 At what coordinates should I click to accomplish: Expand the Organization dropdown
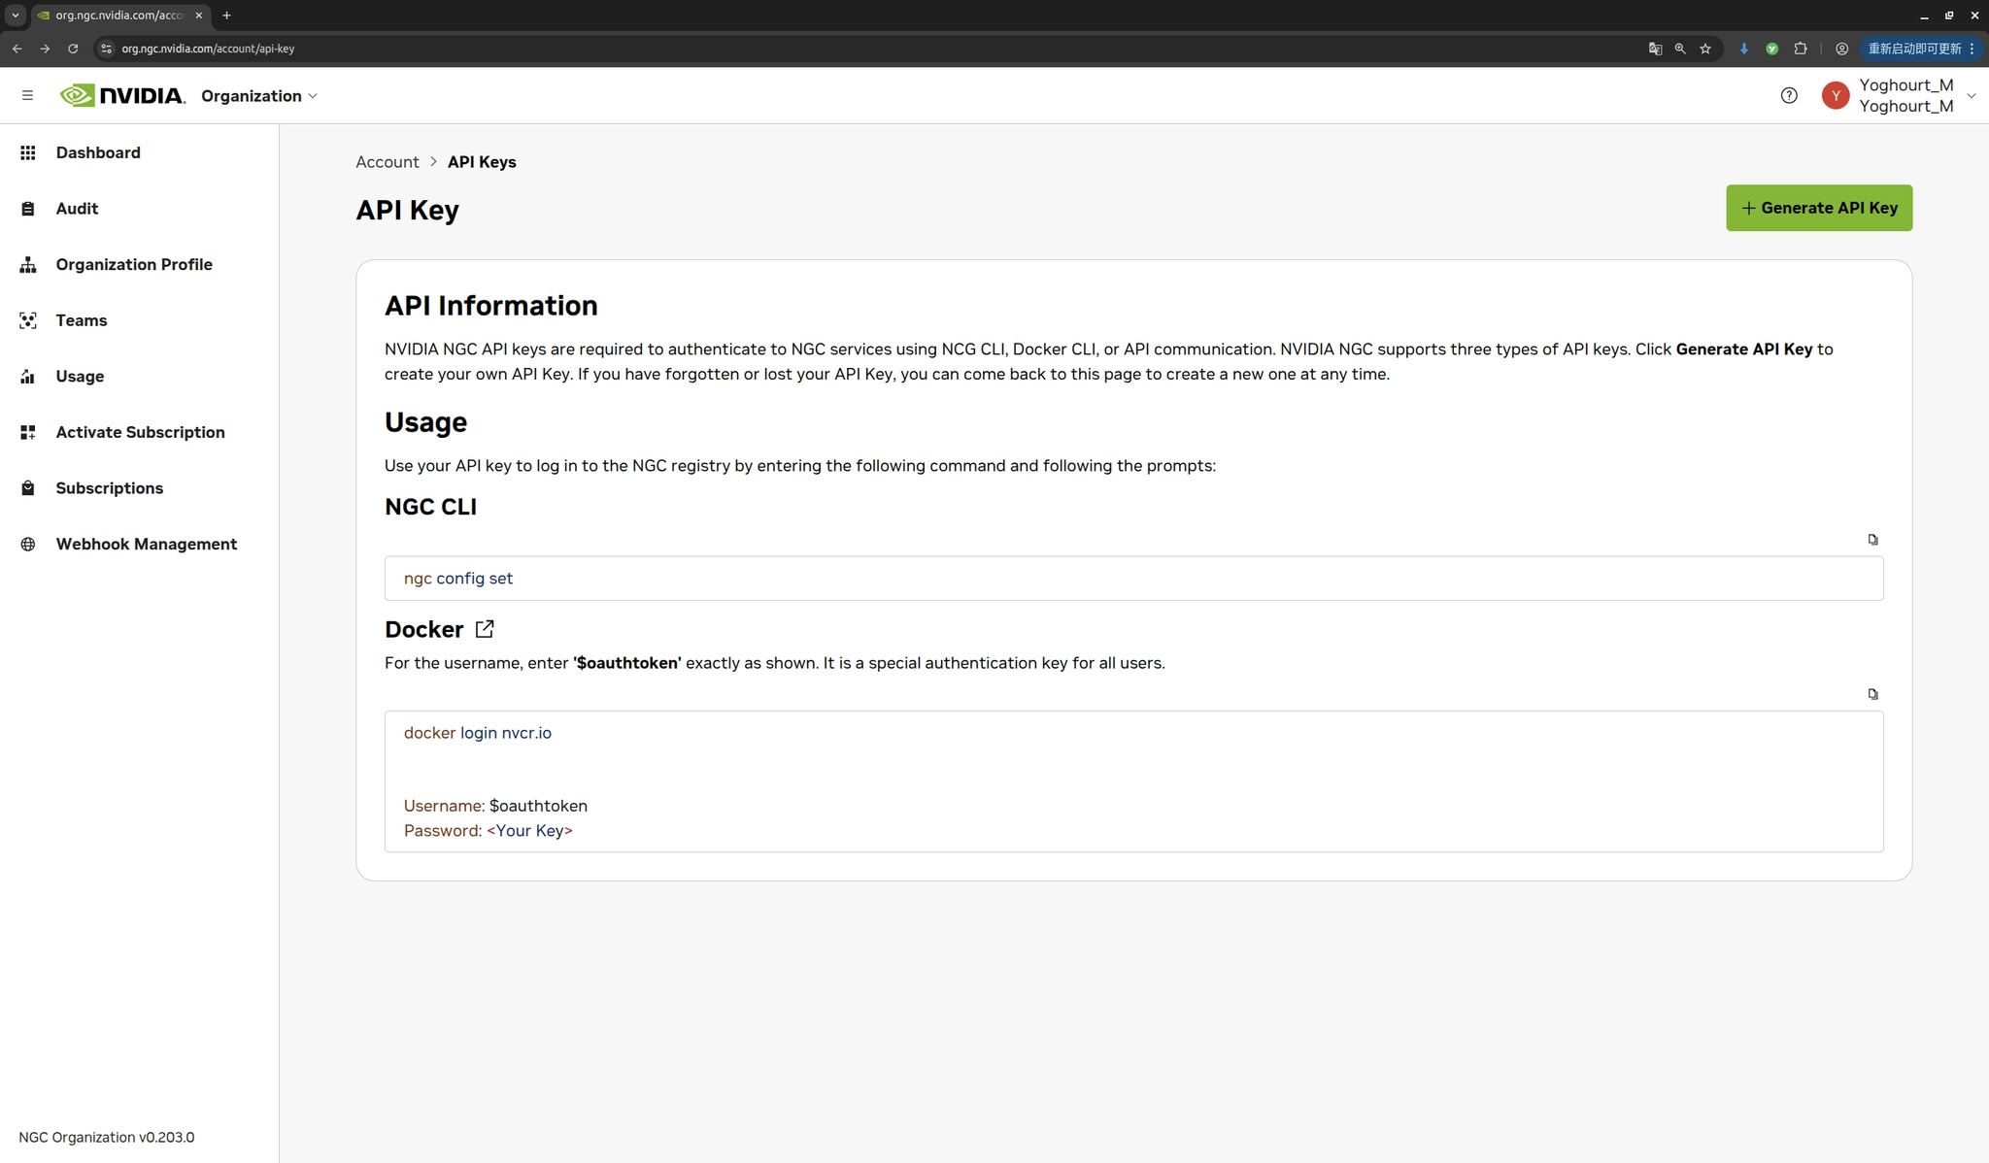[259, 96]
